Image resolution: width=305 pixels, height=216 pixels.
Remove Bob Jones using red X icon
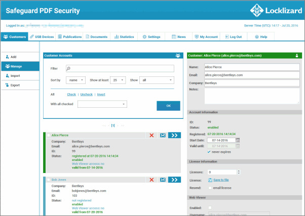click(x=151, y=180)
